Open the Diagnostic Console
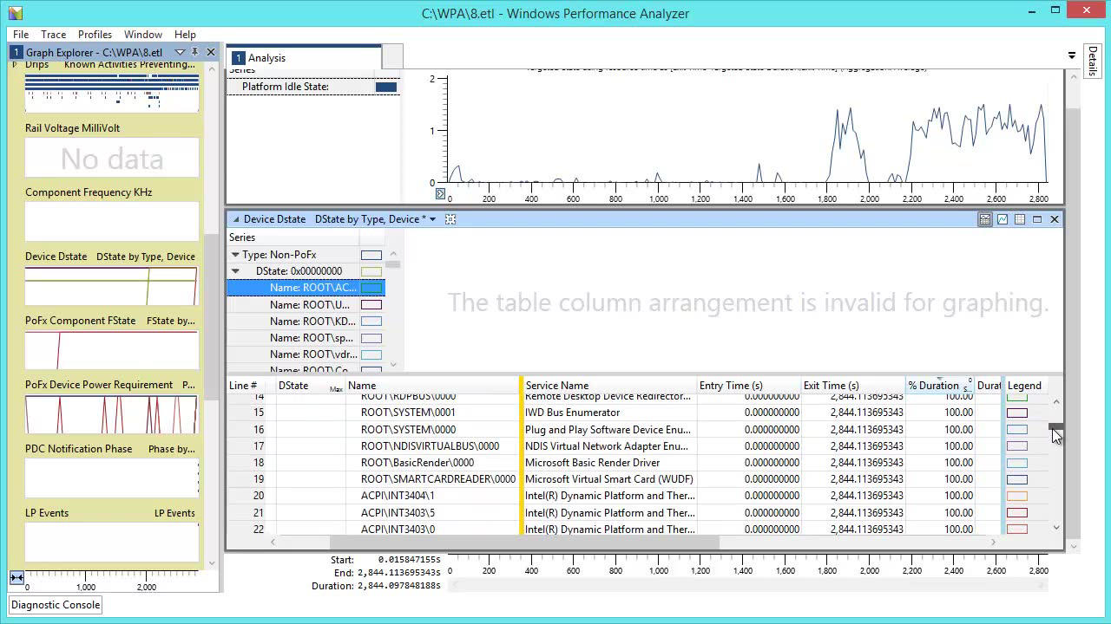This screenshot has width=1111, height=624. 56,605
